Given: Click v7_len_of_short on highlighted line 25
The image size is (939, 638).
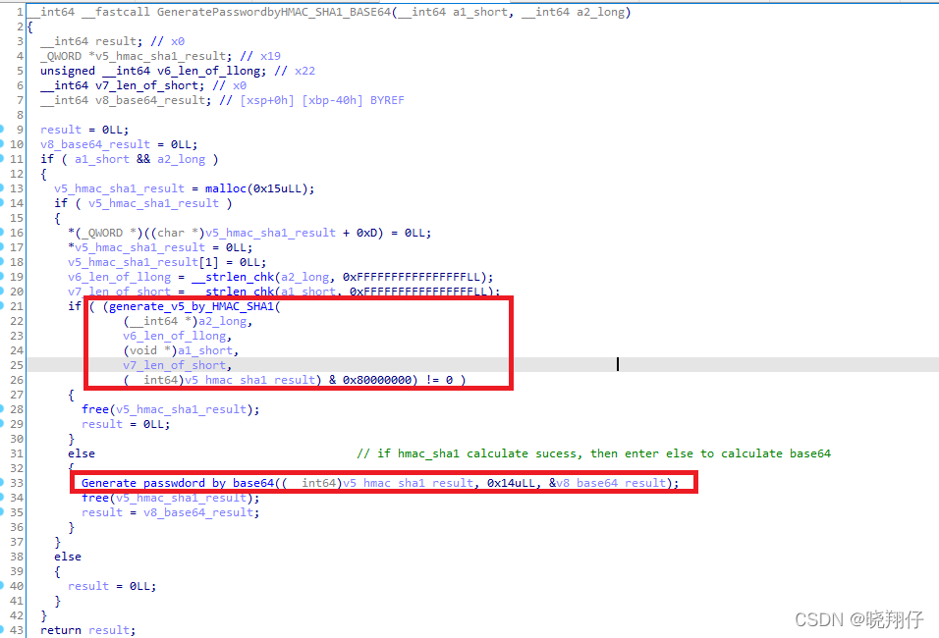Looking at the screenshot, I should [174, 365].
